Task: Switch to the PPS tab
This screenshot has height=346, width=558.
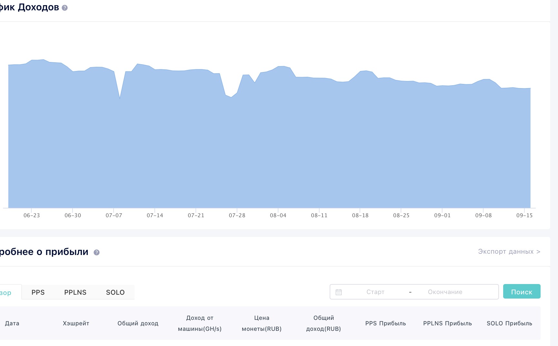Action: (x=38, y=292)
